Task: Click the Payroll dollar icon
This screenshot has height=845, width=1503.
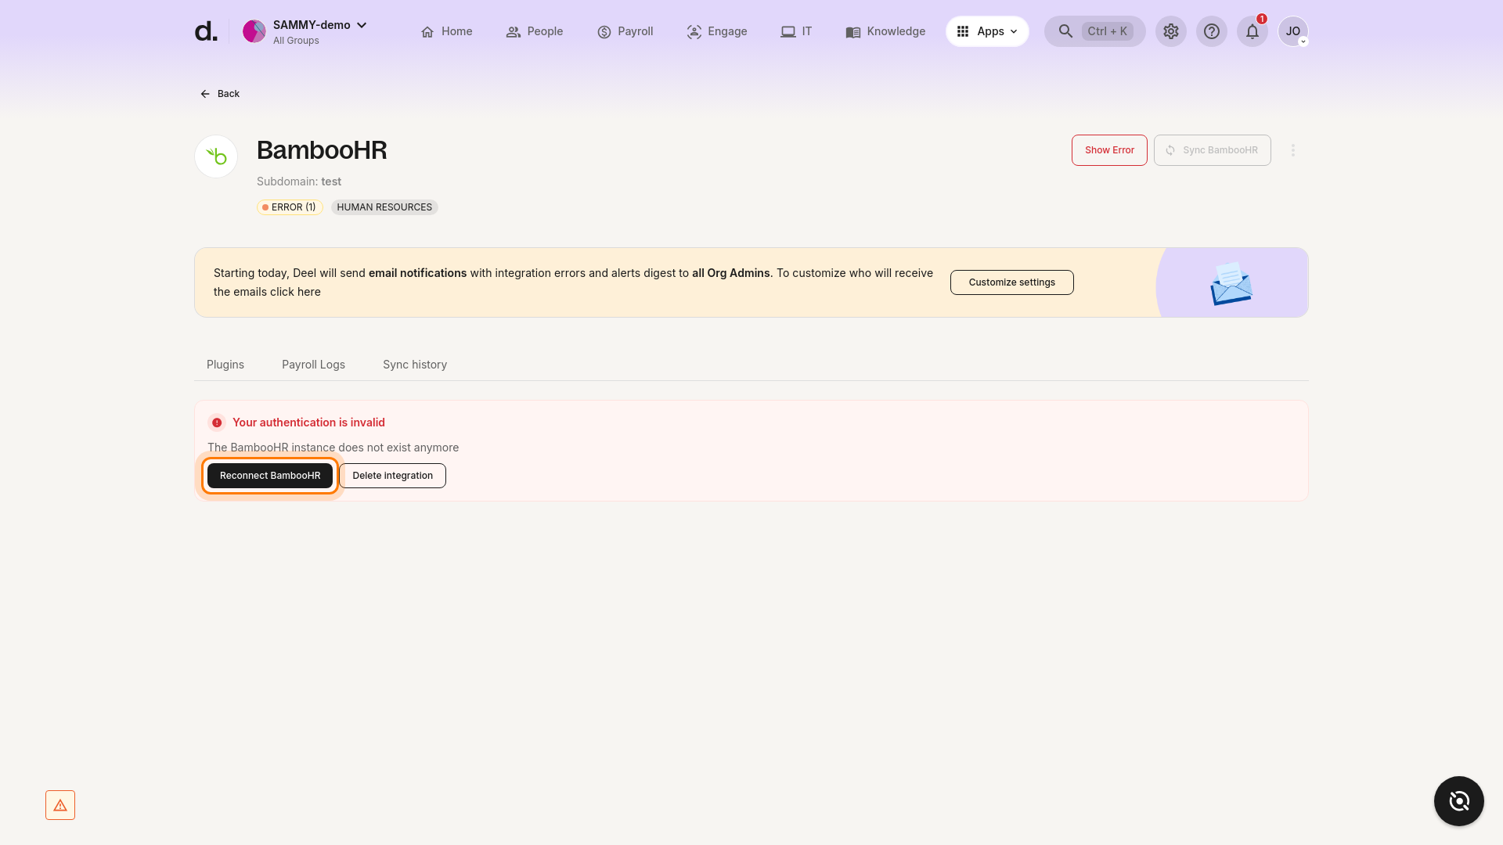Action: click(x=604, y=32)
